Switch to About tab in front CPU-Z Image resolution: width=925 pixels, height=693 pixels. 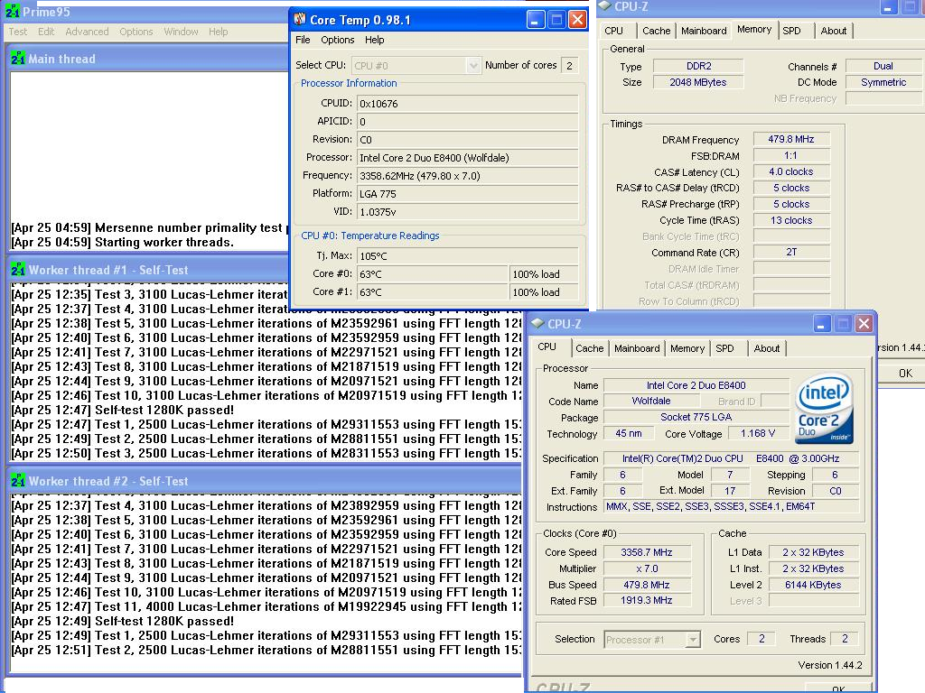coord(766,348)
